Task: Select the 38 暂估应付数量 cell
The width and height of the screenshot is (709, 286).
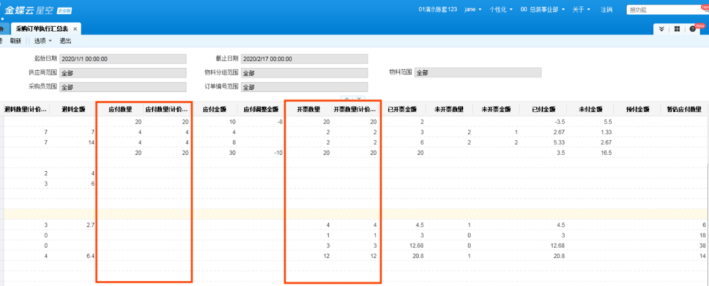Action: pyautogui.click(x=684, y=246)
